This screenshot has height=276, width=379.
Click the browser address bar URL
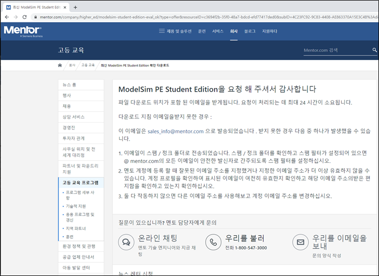[x=208, y=17]
